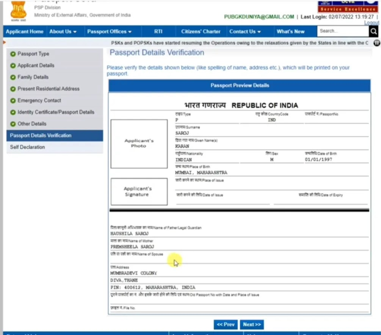Image resolution: width=381 pixels, height=335 pixels.
Task: Select Self Declaration in the sidebar
Action: pyautogui.click(x=27, y=147)
